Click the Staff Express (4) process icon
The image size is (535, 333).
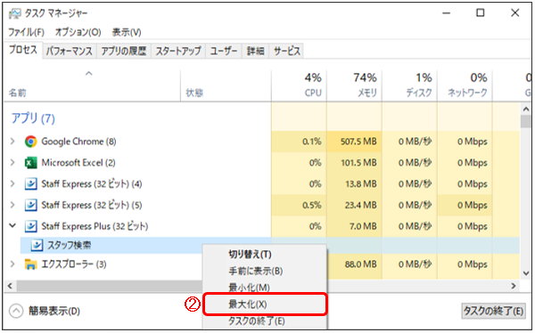click(x=30, y=183)
